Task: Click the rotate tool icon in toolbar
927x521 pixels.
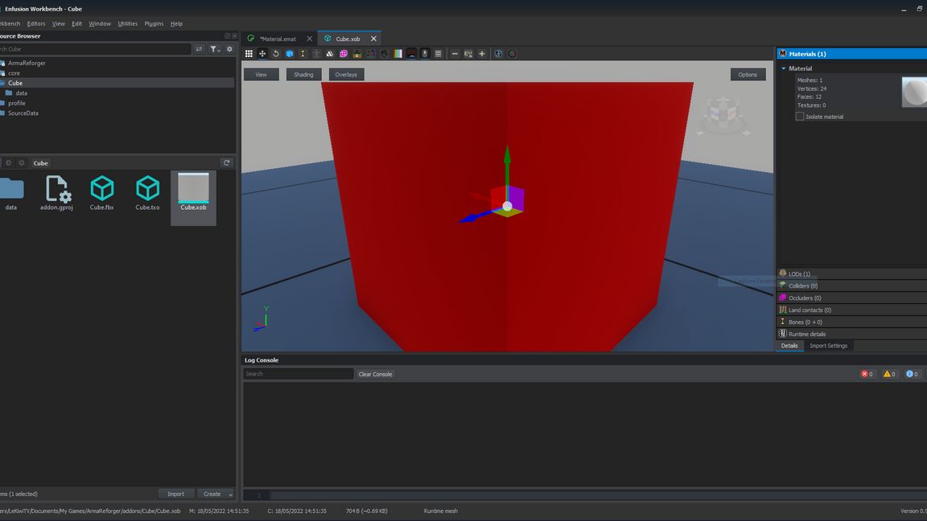Action: click(x=276, y=54)
